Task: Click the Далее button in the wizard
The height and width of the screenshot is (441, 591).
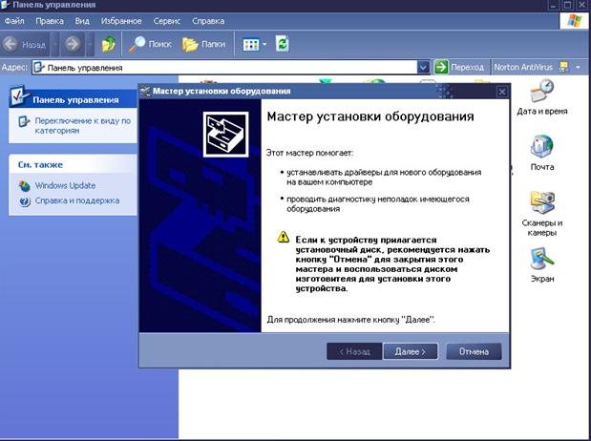Action: pyautogui.click(x=411, y=351)
